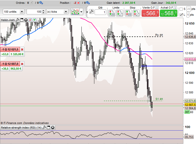196x144 pixels.
Task: Select the Piv 4H pivot line label
Action: (x=159, y=35)
